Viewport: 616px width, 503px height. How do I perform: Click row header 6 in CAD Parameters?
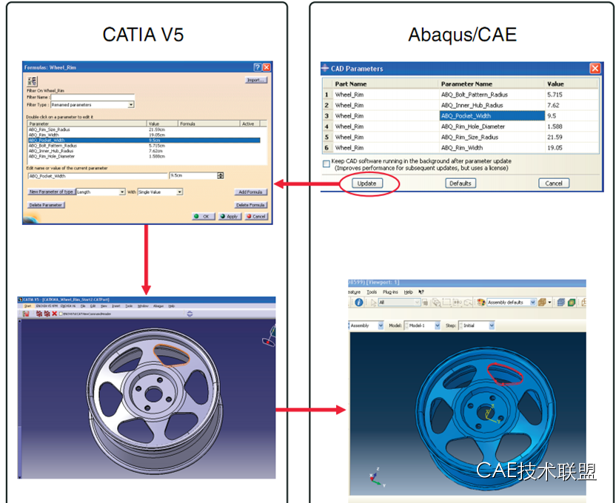pyautogui.click(x=327, y=147)
